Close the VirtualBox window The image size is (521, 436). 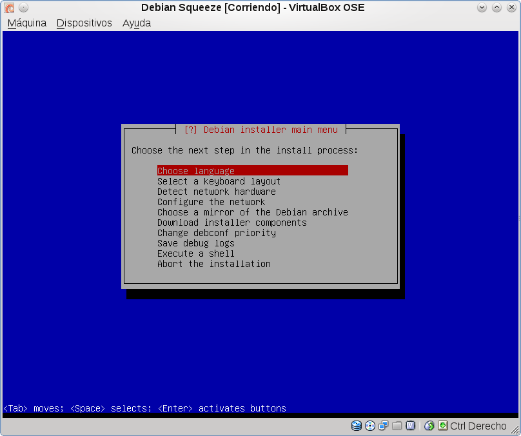pyautogui.click(x=511, y=7)
